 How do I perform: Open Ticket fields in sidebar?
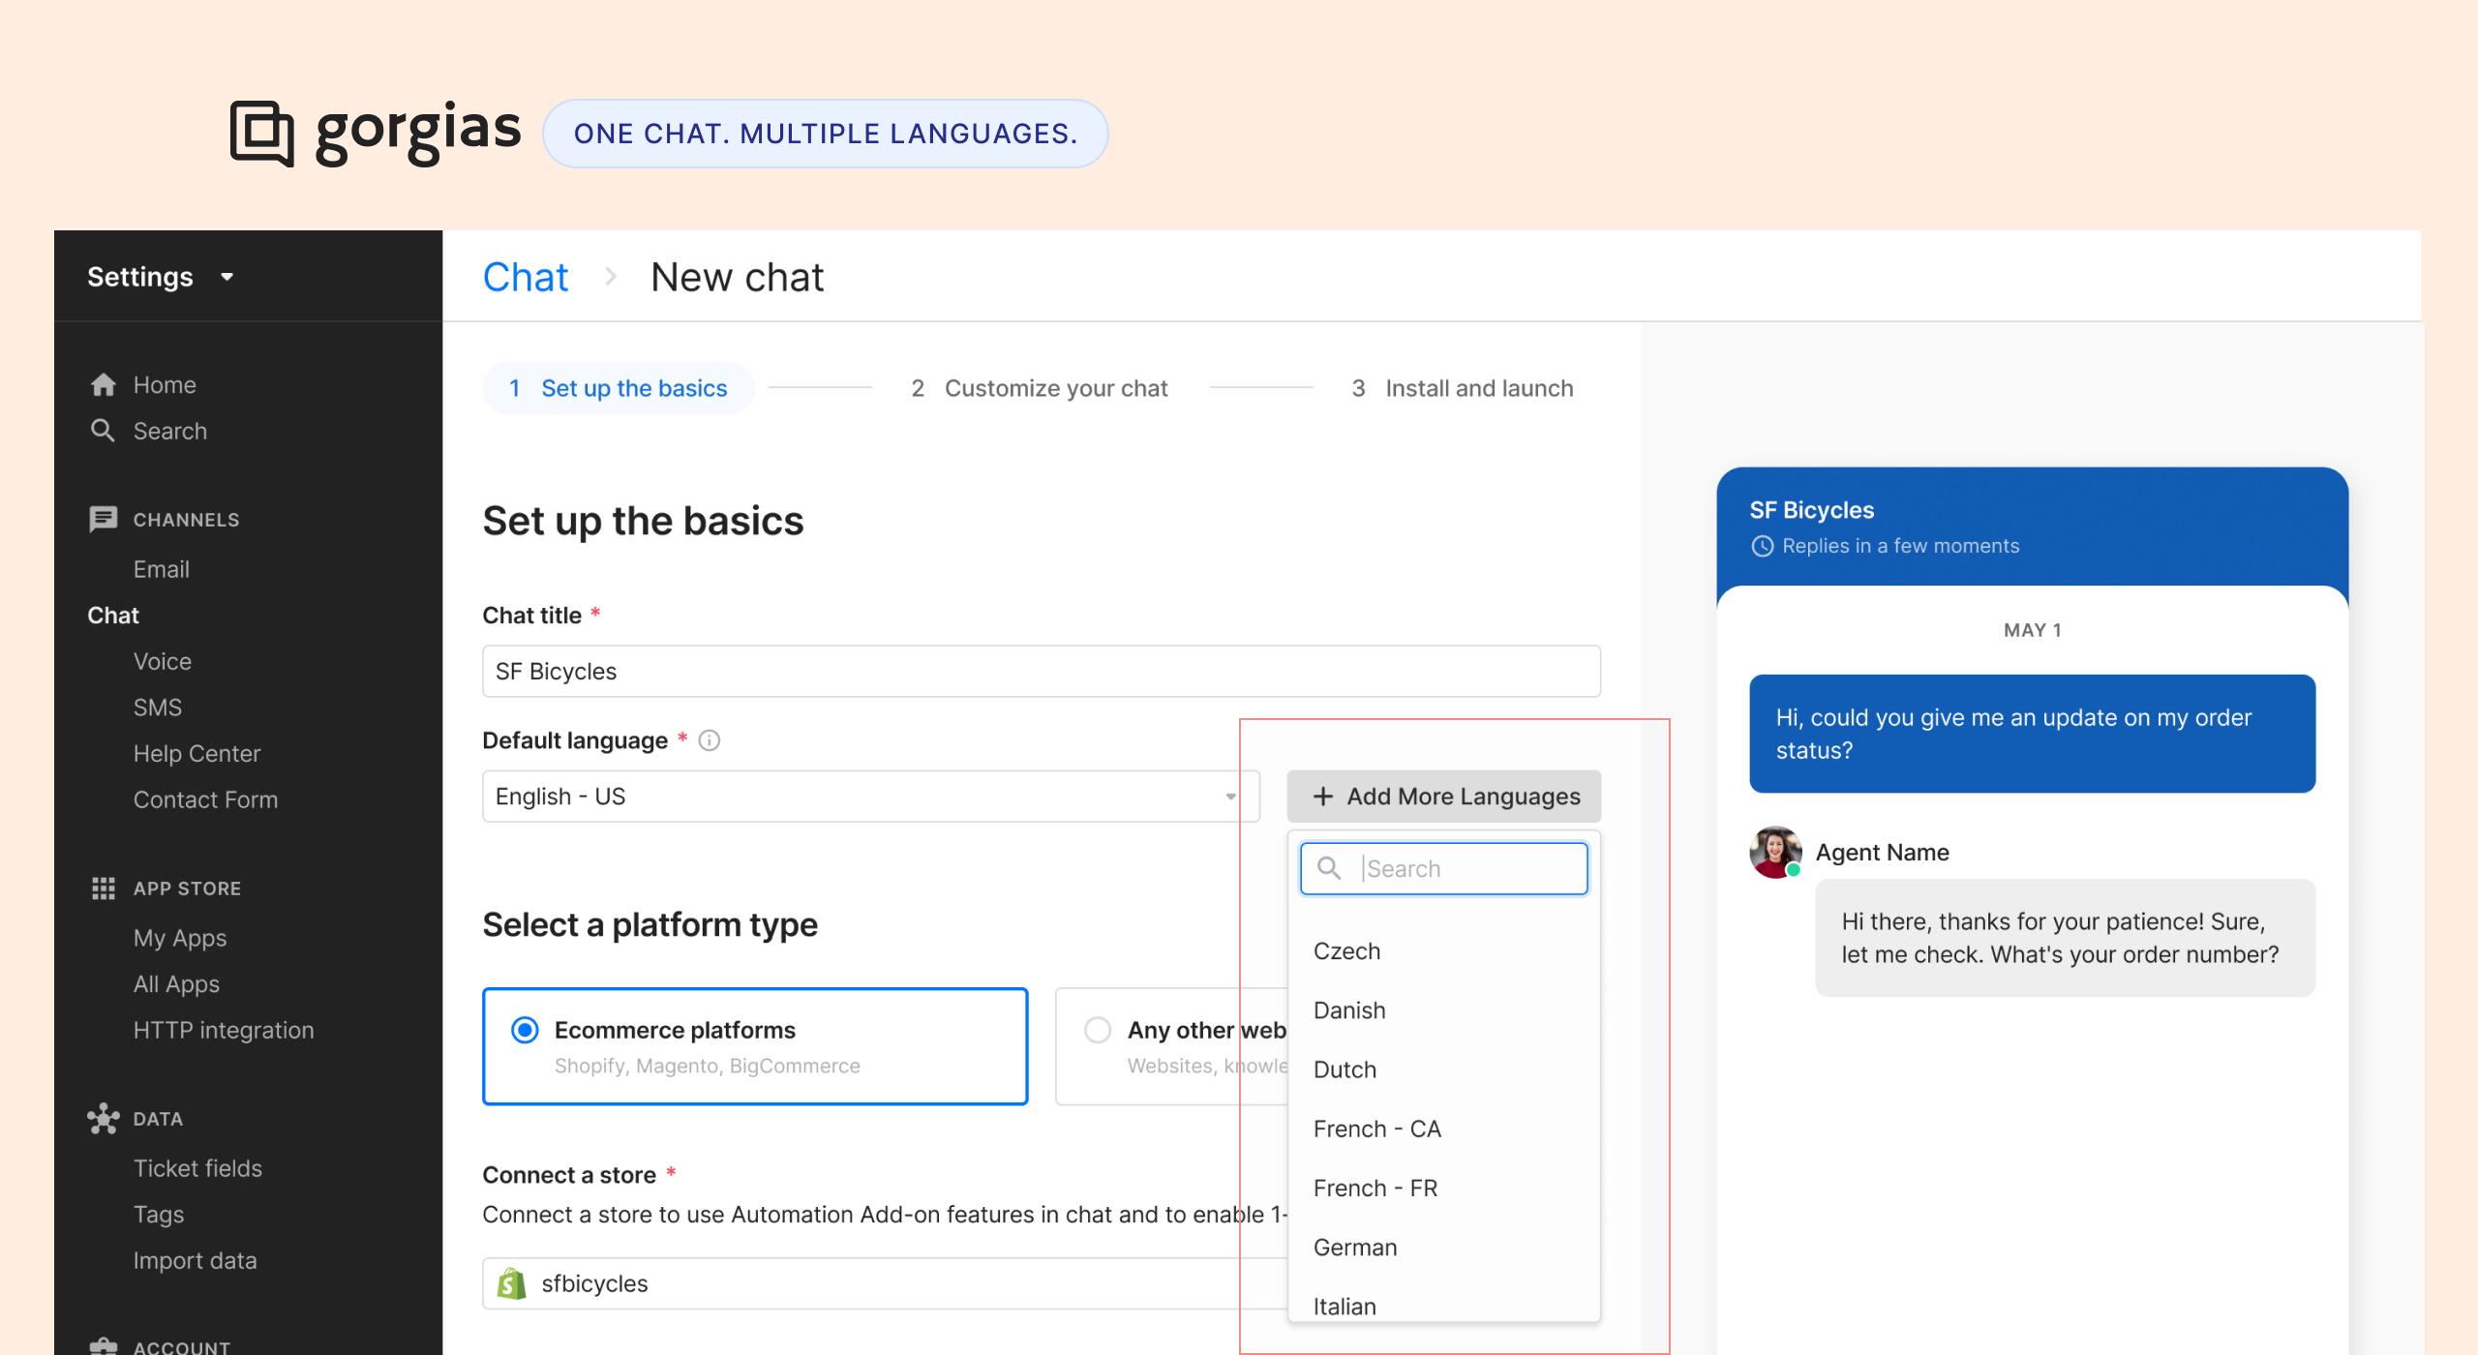197,1168
